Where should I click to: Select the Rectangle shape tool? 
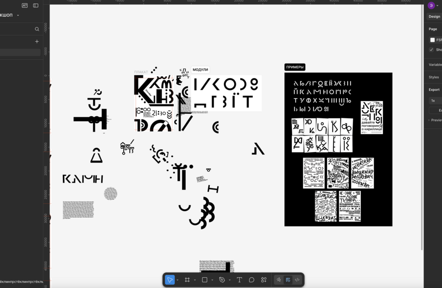(205, 280)
